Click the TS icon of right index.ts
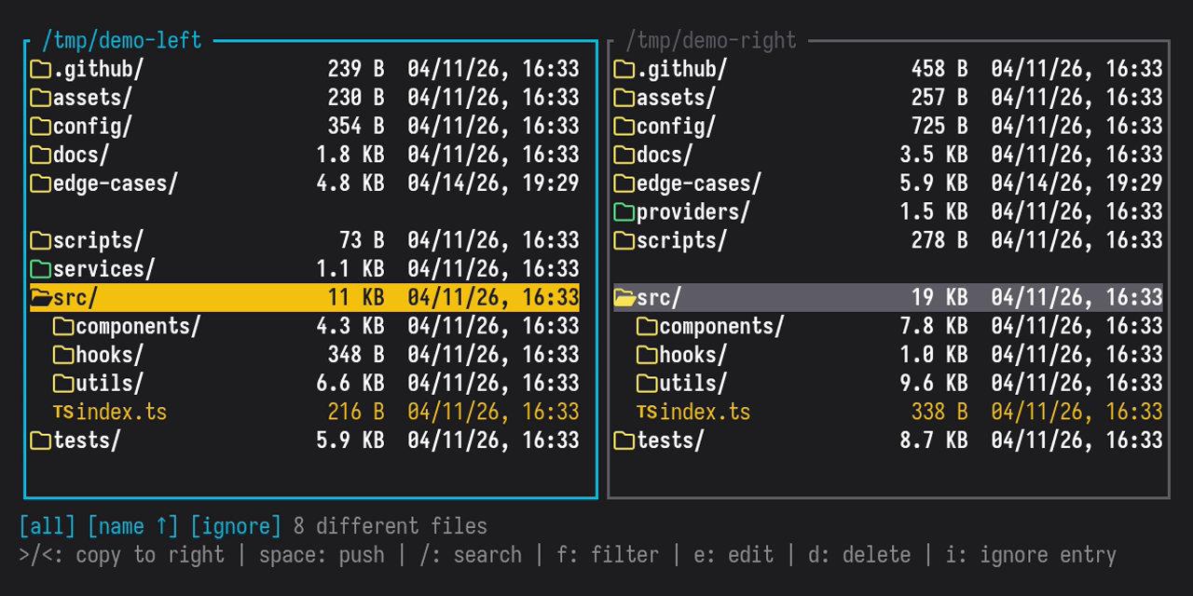Image resolution: width=1193 pixels, height=596 pixels. [x=646, y=412]
